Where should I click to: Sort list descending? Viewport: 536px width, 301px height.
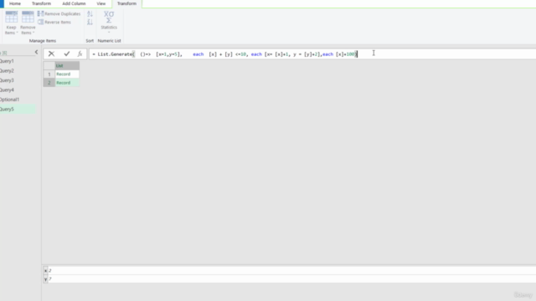click(x=90, y=23)
